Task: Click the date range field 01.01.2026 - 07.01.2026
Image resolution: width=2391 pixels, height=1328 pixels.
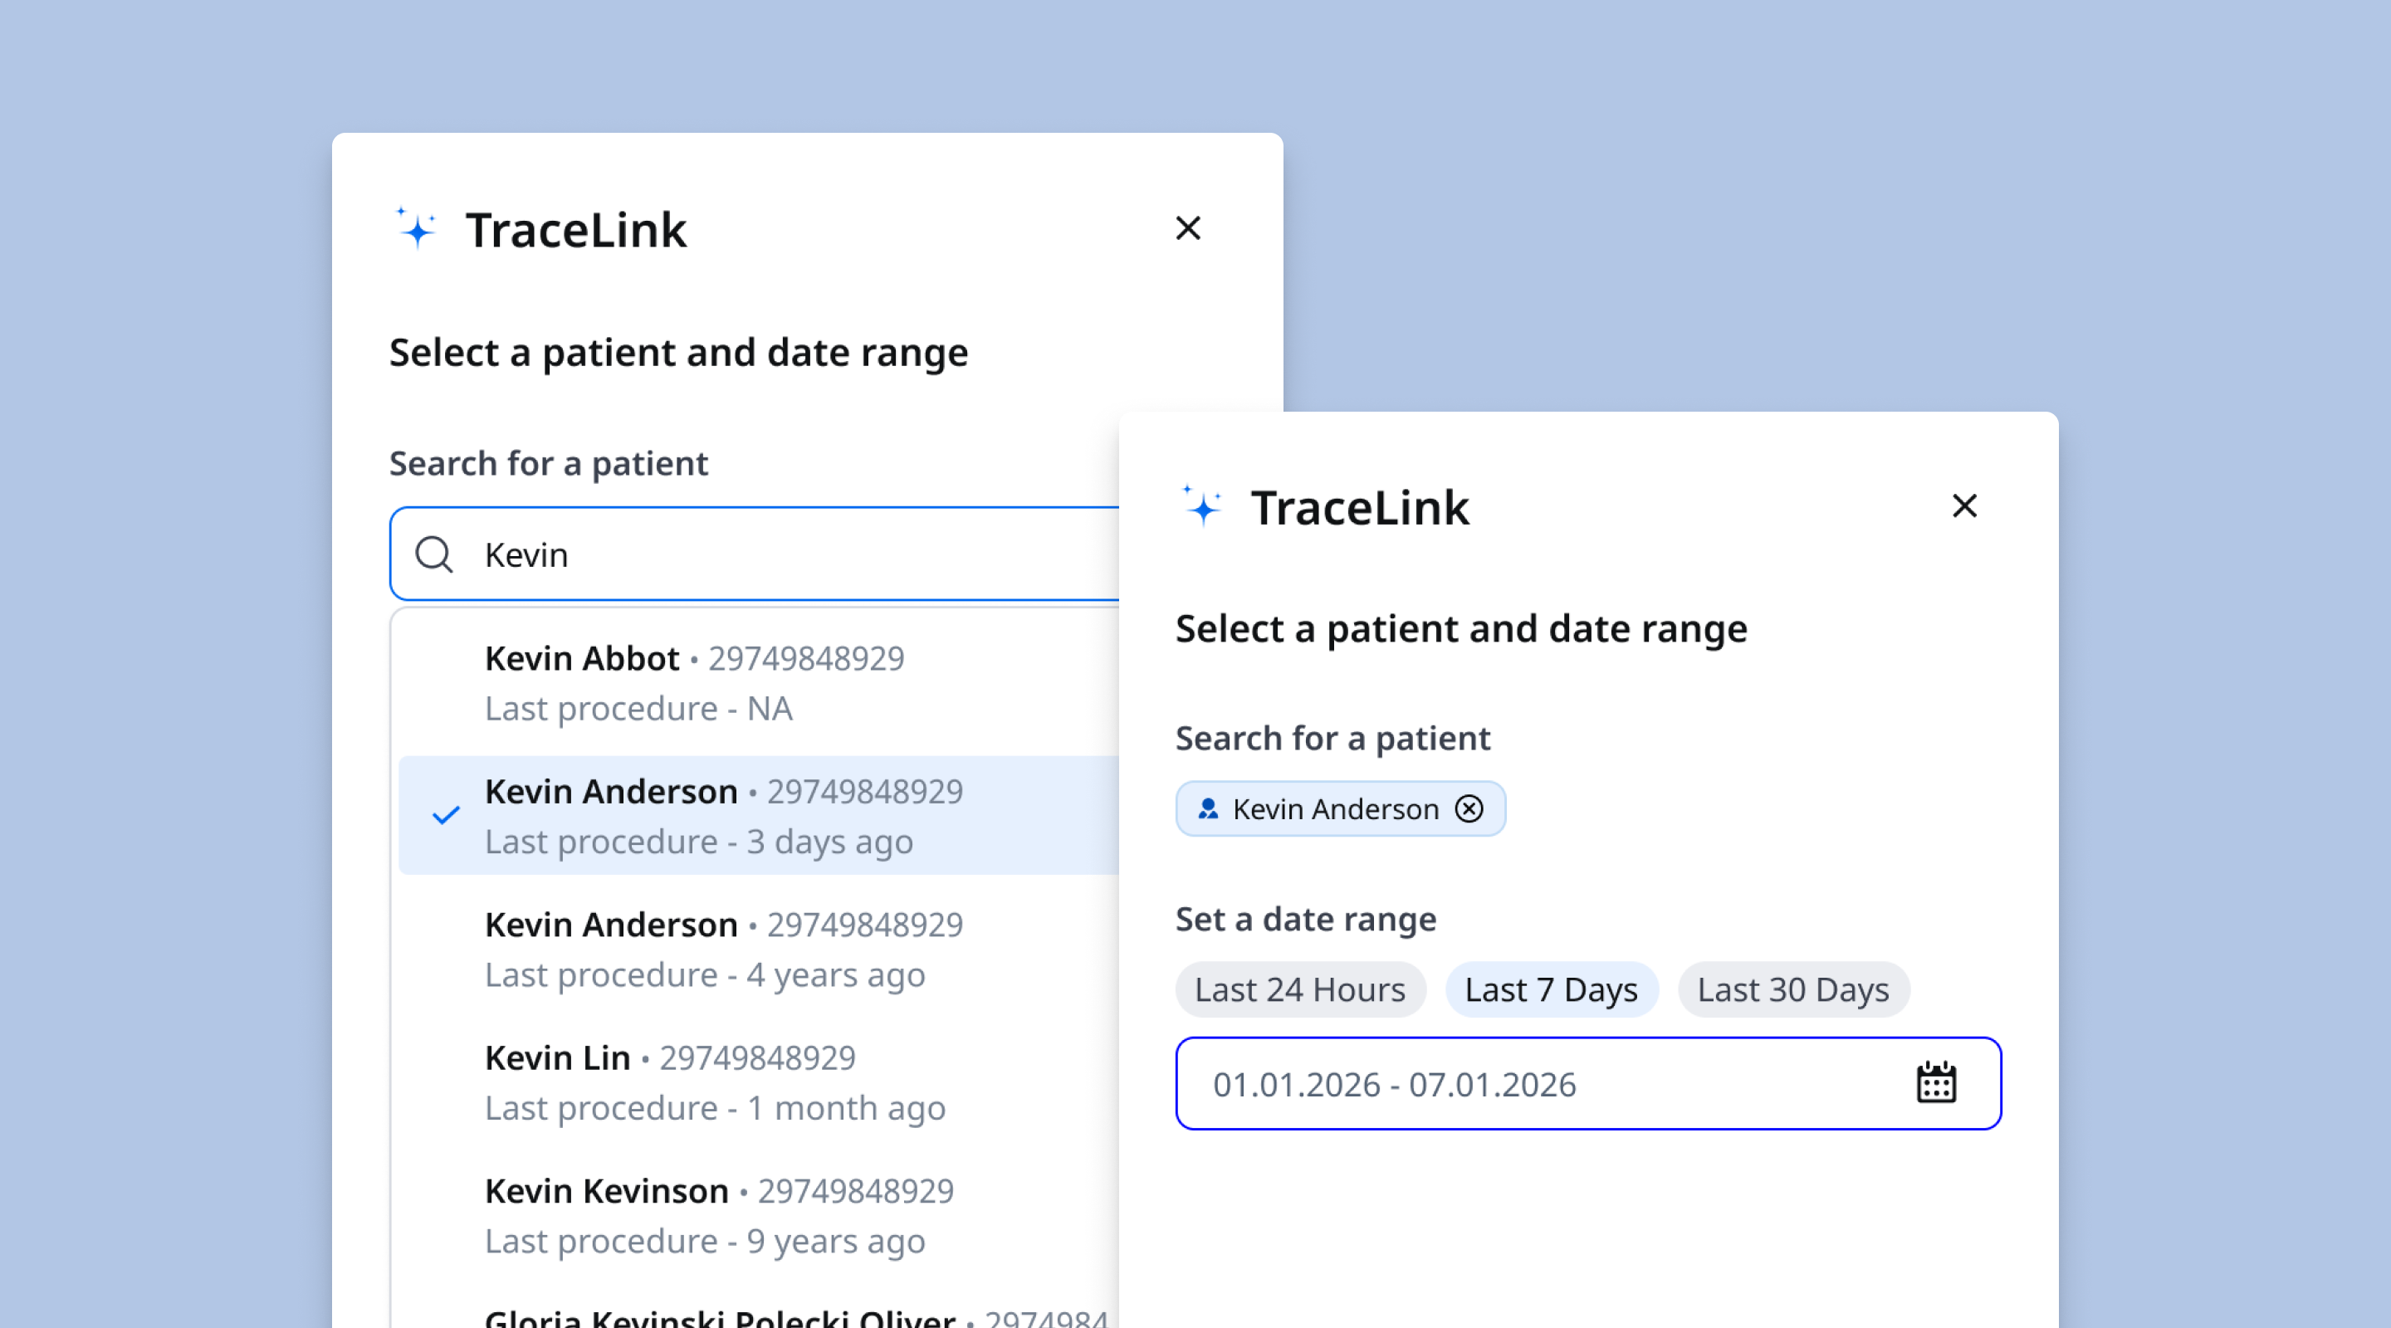Action: (x=1588, y=1083)
